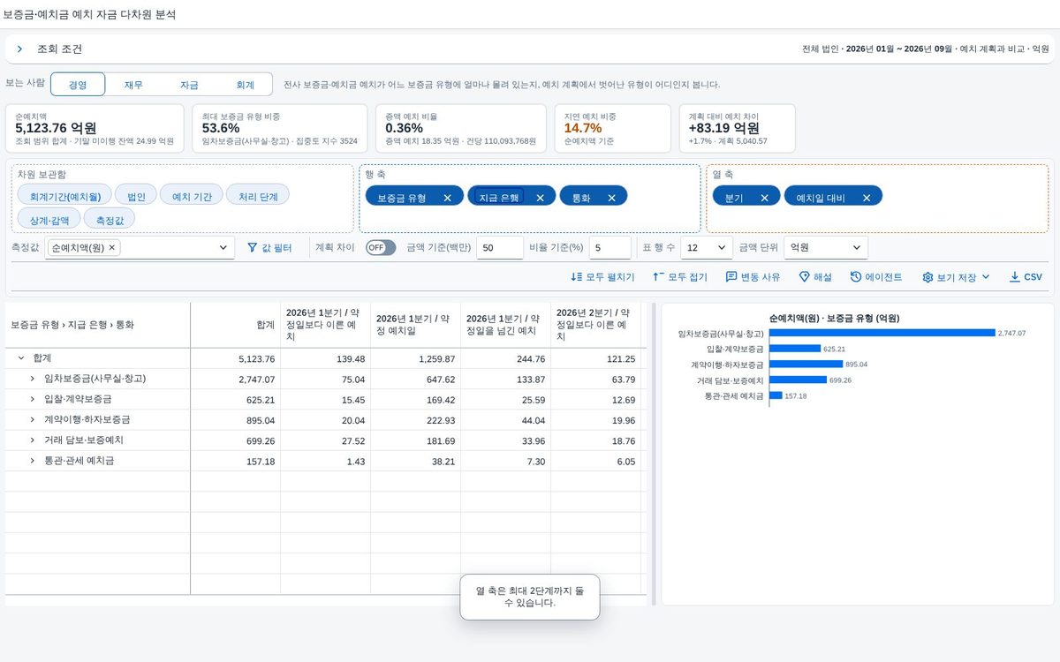Toggle the 계획 차이 switch

point(381,248)
